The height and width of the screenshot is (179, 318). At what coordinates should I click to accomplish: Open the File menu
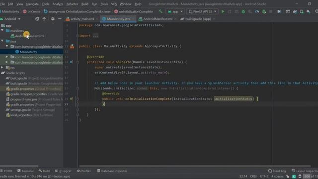tap(2, 4)
